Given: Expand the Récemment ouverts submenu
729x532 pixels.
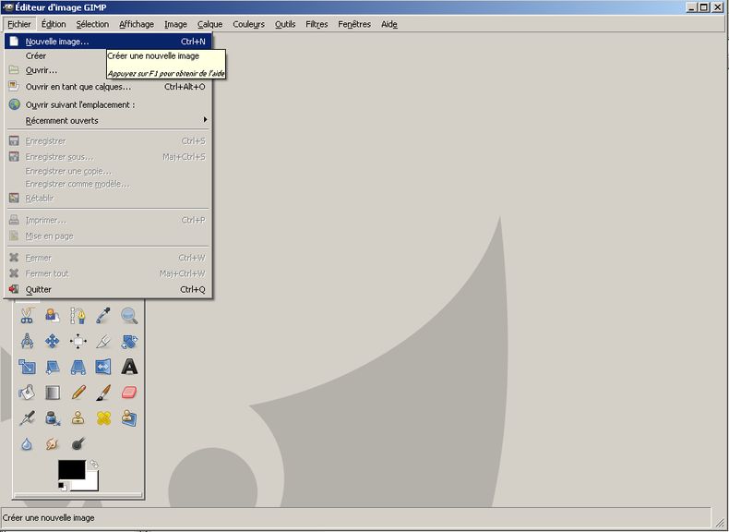Looking at the screenshot, I should point(108,121).
